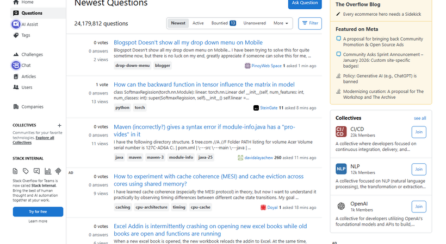Click the NLP collective logo
Screen dimensions: 446x244
point(341,169)
